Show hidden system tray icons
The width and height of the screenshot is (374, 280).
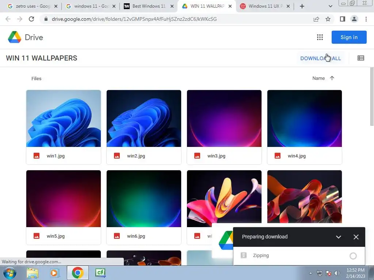310,273
